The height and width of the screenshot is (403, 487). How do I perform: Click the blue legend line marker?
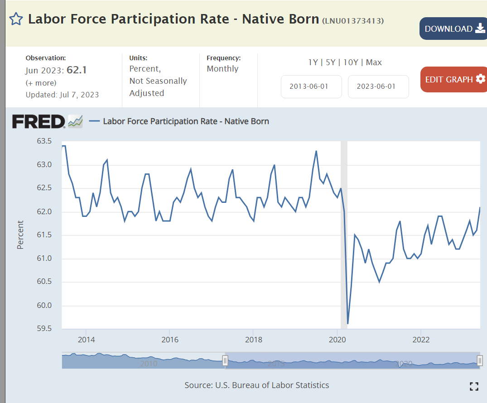[x=94, y=121]
